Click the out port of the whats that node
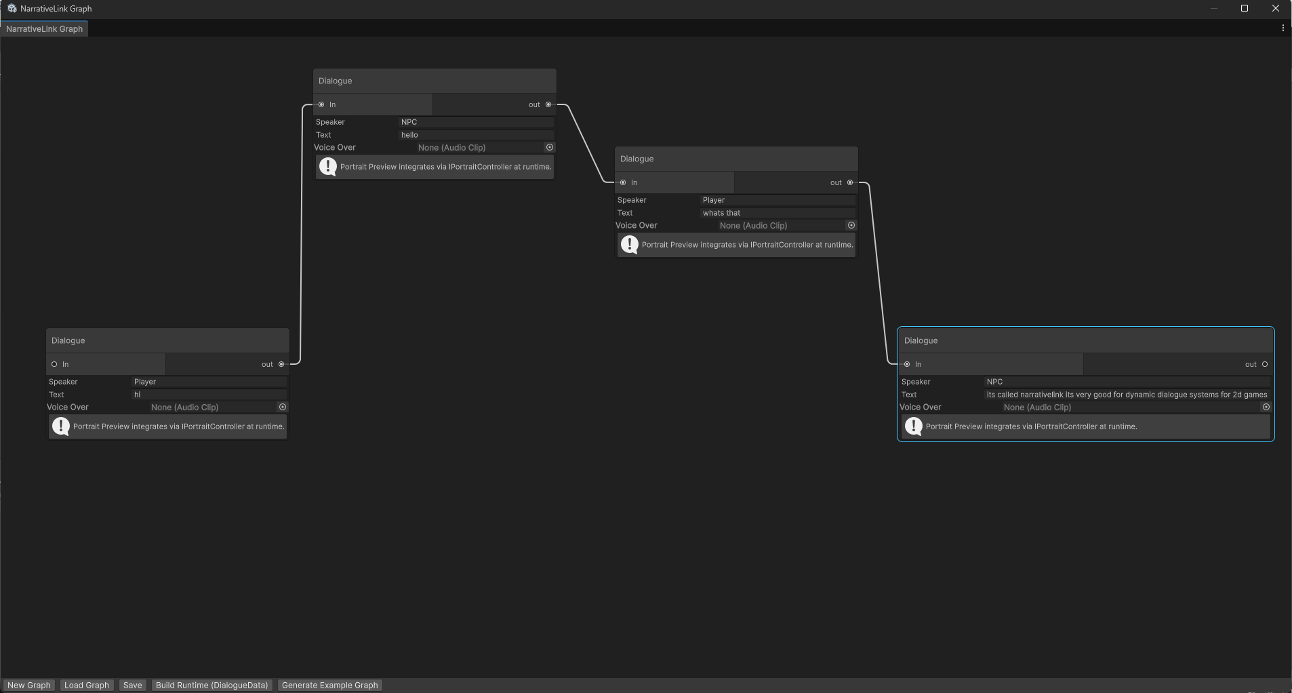Image resolution: width=1292 pixels, height=693 pixels. click(x=850, y=182)
